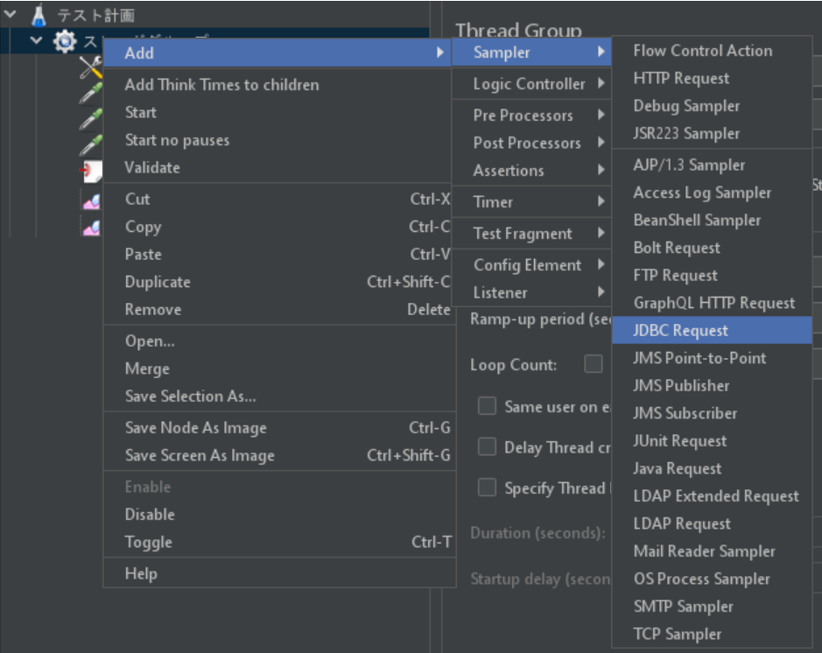This screenshot has width=822, height=653.
Task: Click the upper pink graph listener icon
Action: coord(90,201)
